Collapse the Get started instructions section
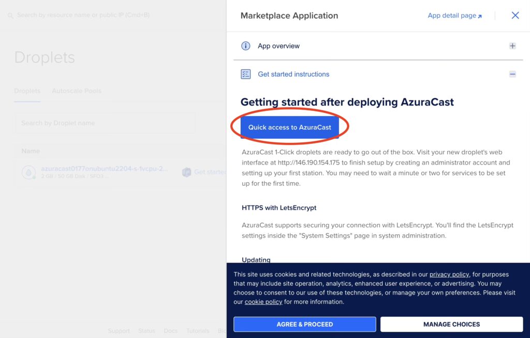Image resolution: width=530 pixels, height=338 pixels. pos(512,74)
